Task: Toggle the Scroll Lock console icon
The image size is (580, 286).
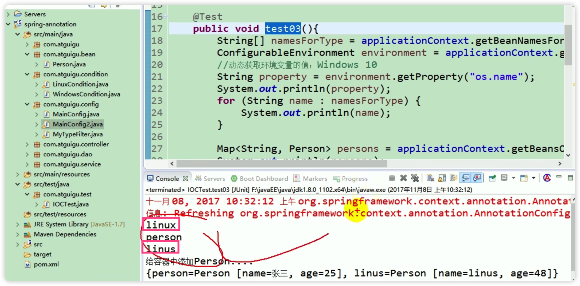Action: coord(442,178)
